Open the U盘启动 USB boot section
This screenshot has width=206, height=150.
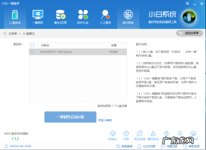[x=15, y=18]
